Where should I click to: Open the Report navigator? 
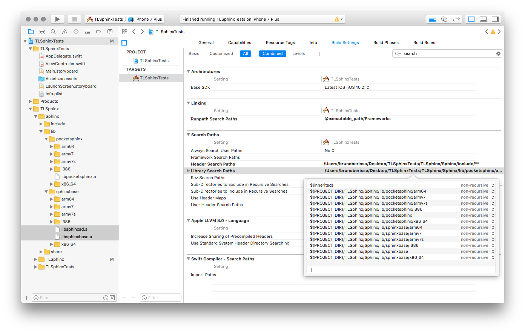110,32
